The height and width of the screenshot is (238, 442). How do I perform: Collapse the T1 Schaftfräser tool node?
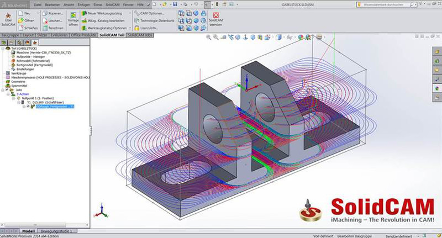(x=19, y=103)
